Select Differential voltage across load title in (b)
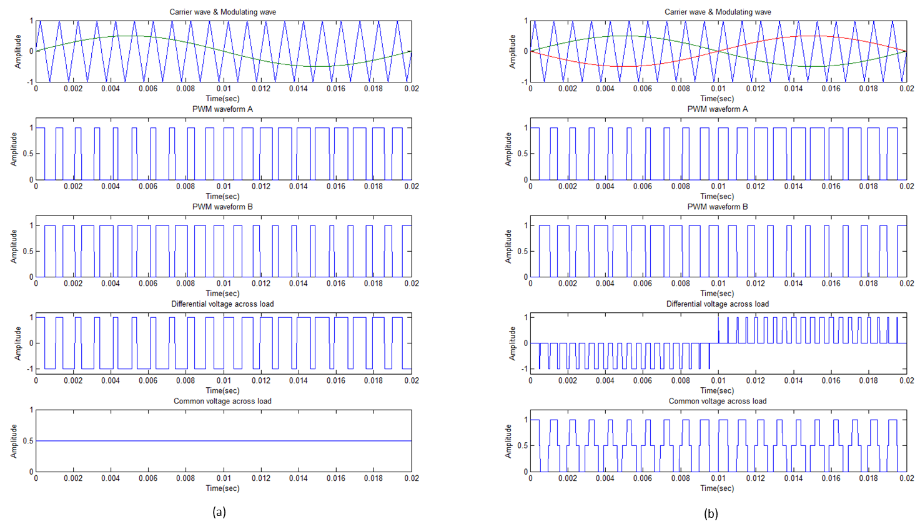This screenshot has height=529, width=920. (x=717, y=304)
